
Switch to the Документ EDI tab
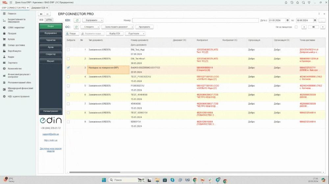(38, 8)
